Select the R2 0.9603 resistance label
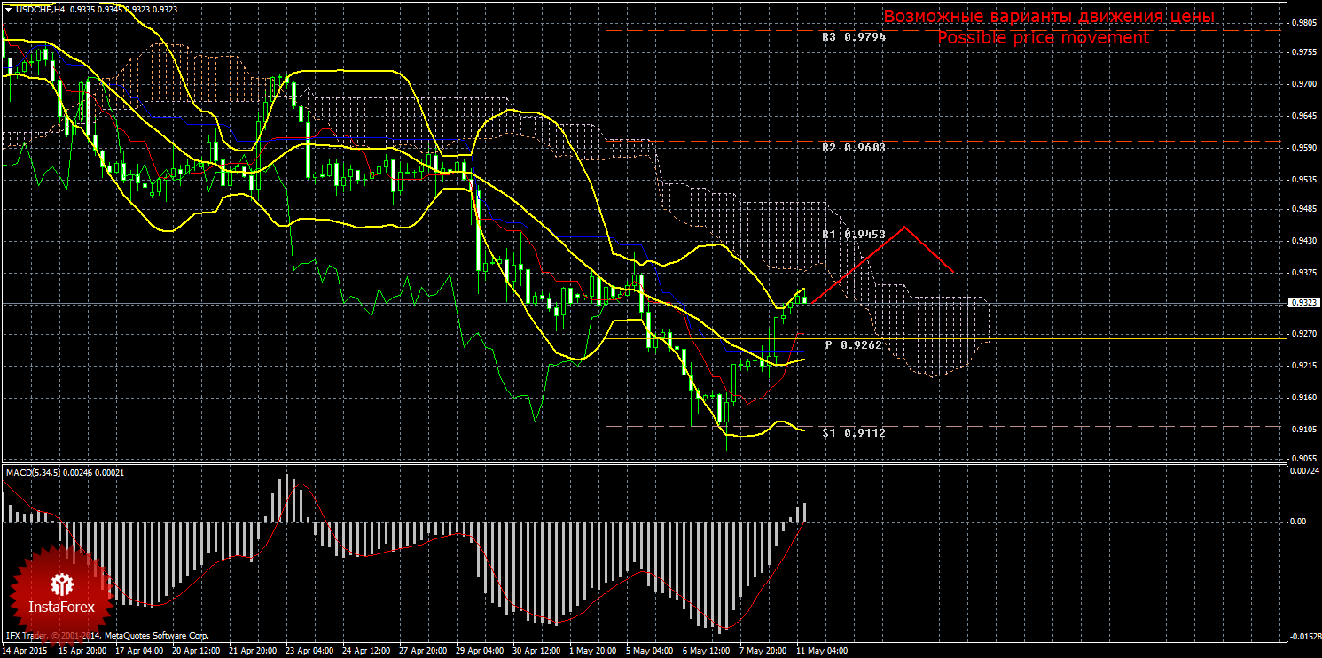 [x=853, y=148]
